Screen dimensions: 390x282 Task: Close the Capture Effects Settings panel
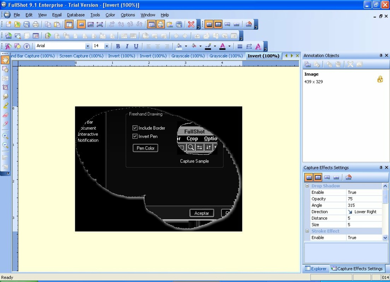click(386, 167)
